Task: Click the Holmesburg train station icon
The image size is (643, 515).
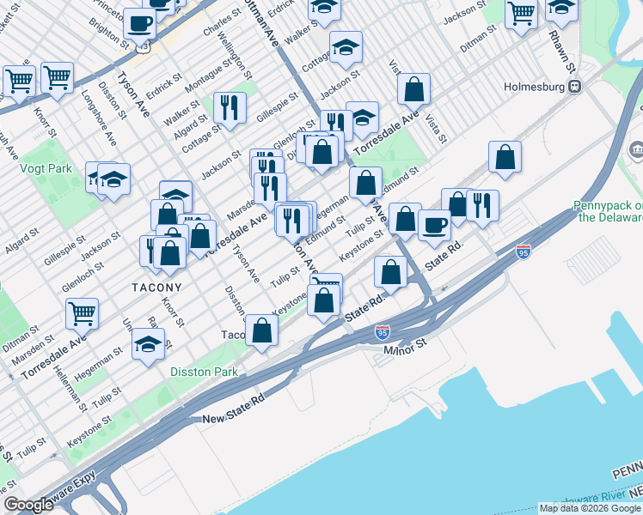Action: [x=575, y=87]
